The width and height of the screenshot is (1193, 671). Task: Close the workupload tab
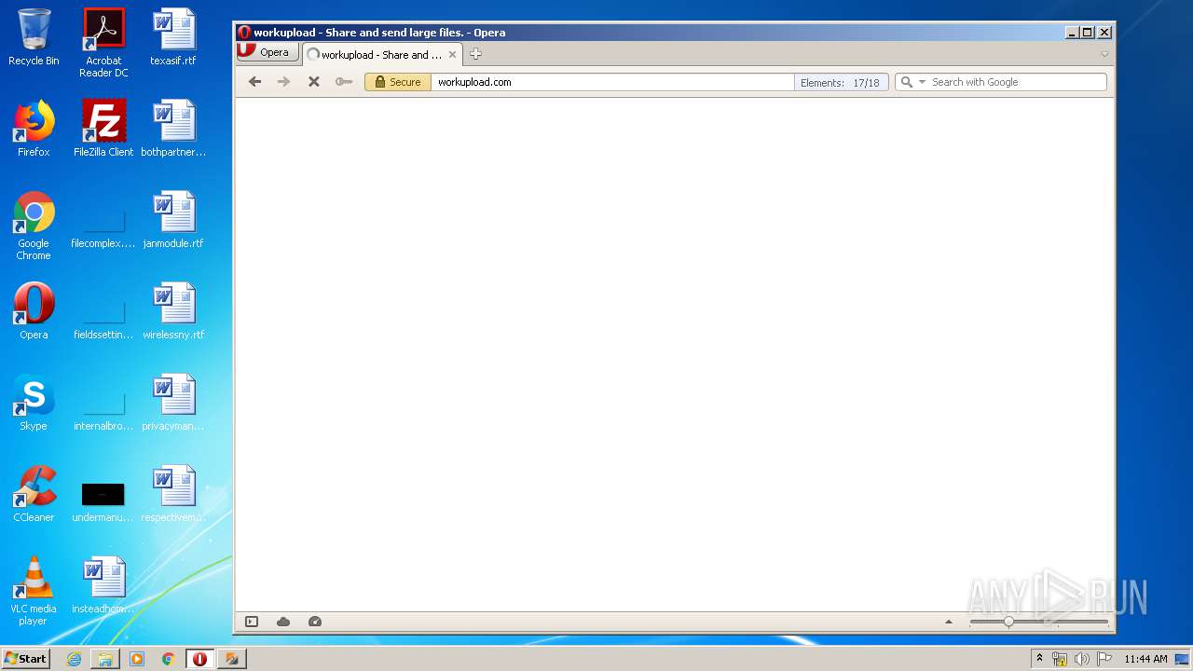click(453, 54)
